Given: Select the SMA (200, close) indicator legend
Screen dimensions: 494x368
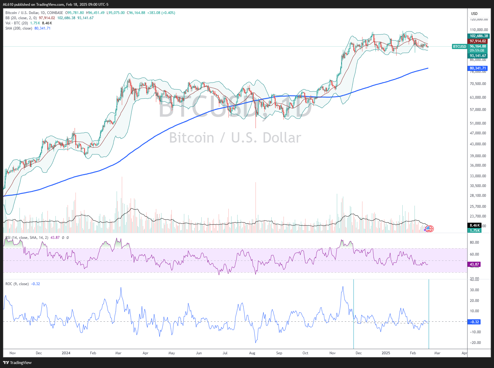Looking at the screenshot, I should (x=19, y=28).
